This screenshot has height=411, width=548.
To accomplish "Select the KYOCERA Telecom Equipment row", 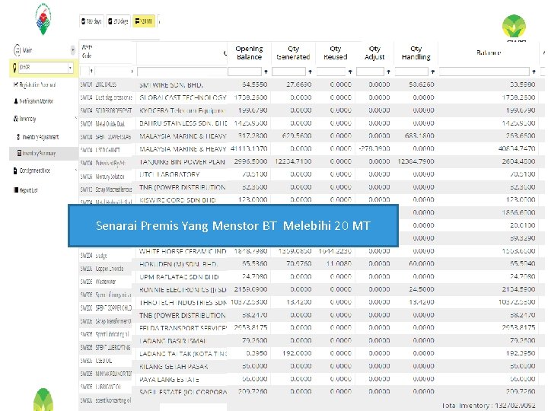I will (312, 110).
